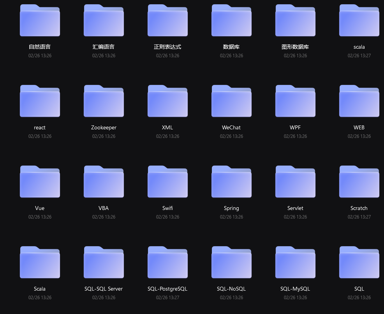Click the WeChat name label
The image size is (384, 314).
(x=231, y=127)
